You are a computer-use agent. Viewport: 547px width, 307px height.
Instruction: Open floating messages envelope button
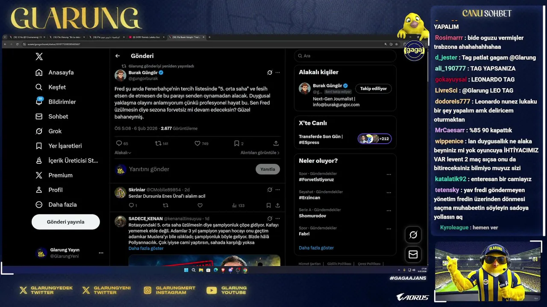(413, 254)
